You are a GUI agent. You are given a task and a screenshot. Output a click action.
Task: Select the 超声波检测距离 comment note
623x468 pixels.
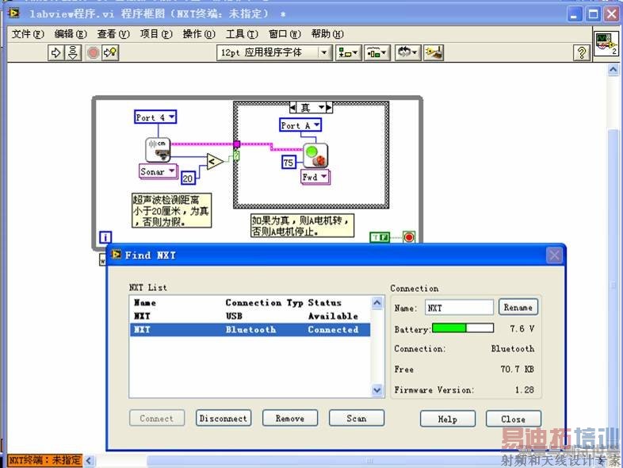(x=171, y=210)
